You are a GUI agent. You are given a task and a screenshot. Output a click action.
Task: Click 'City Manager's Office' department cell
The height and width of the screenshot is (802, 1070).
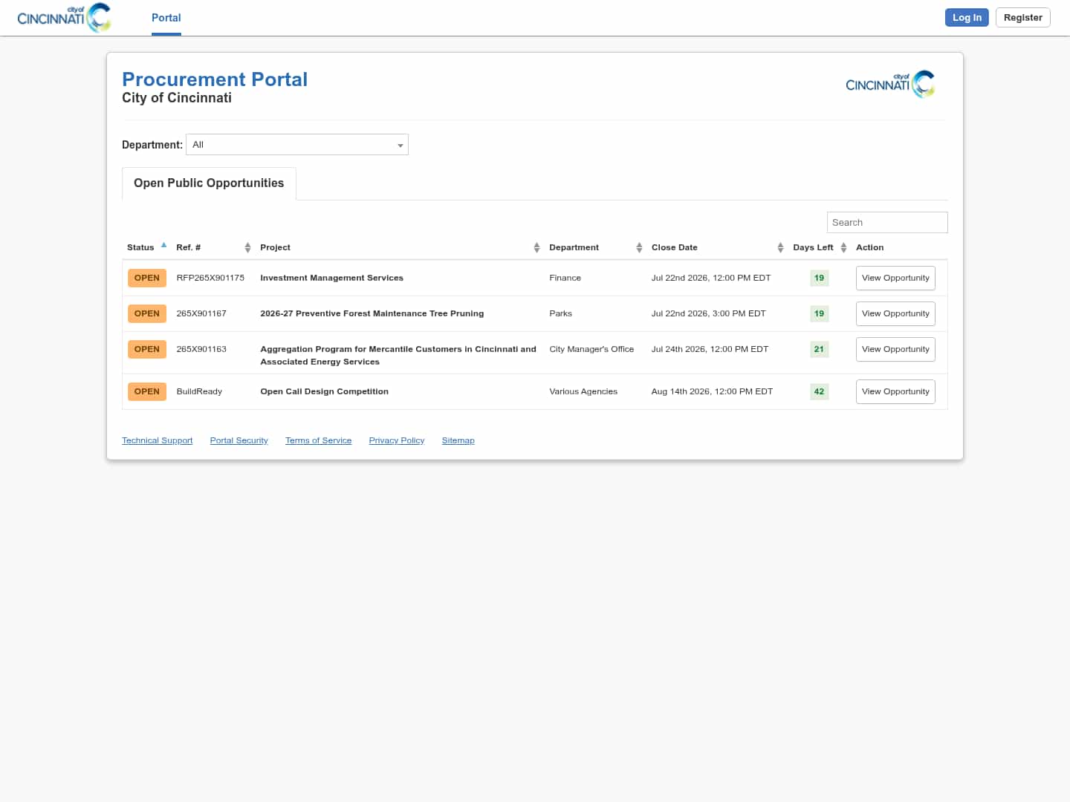[x=591, y=350]
